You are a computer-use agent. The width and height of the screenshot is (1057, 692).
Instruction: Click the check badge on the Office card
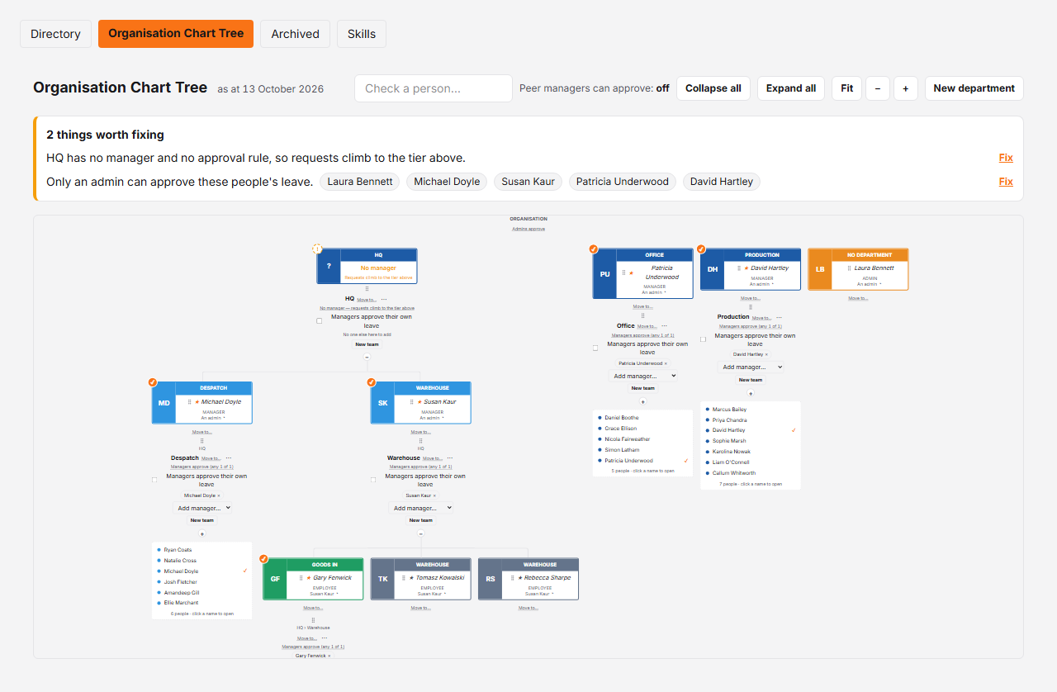[x=593, y=249]
